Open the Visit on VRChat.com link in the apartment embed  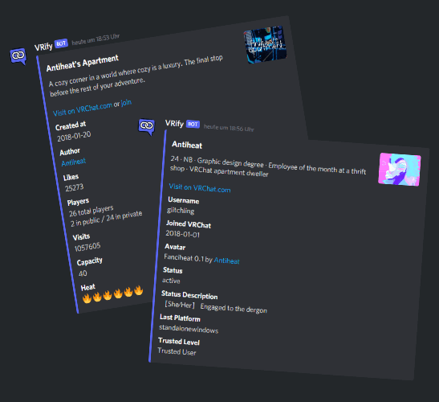(x=83, y=109)
